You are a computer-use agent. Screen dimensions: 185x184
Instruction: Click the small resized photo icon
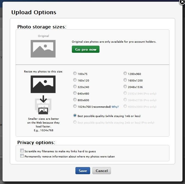(x=43, y=111)
